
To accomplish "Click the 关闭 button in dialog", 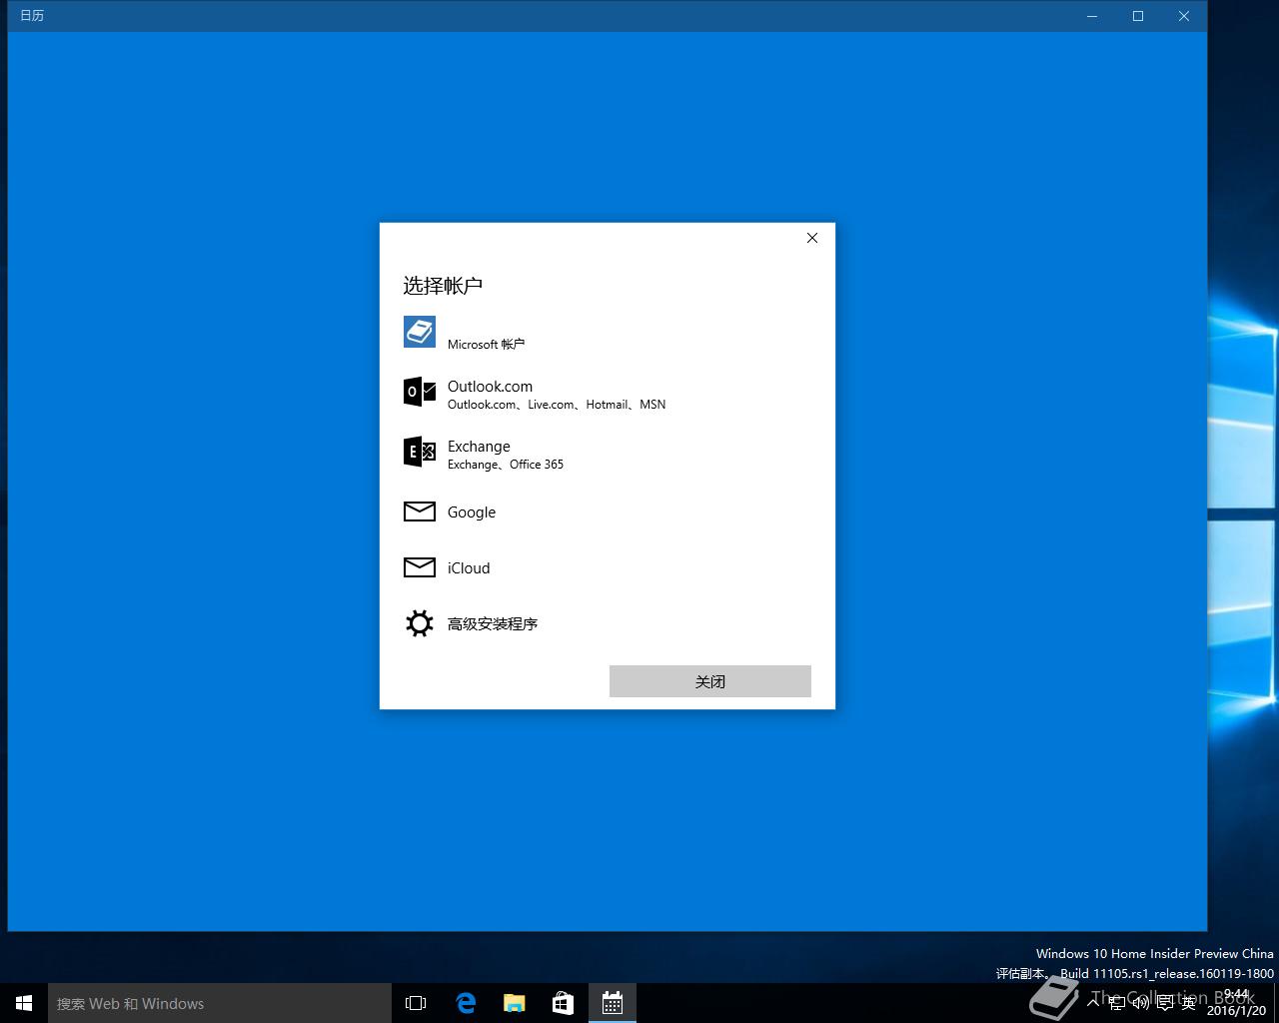I will (710, 681).
